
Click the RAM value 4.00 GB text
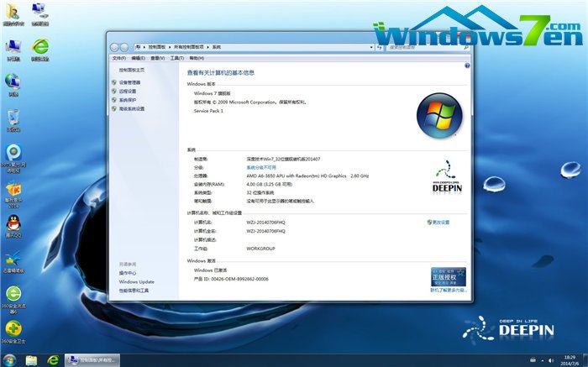pos(270,185)
